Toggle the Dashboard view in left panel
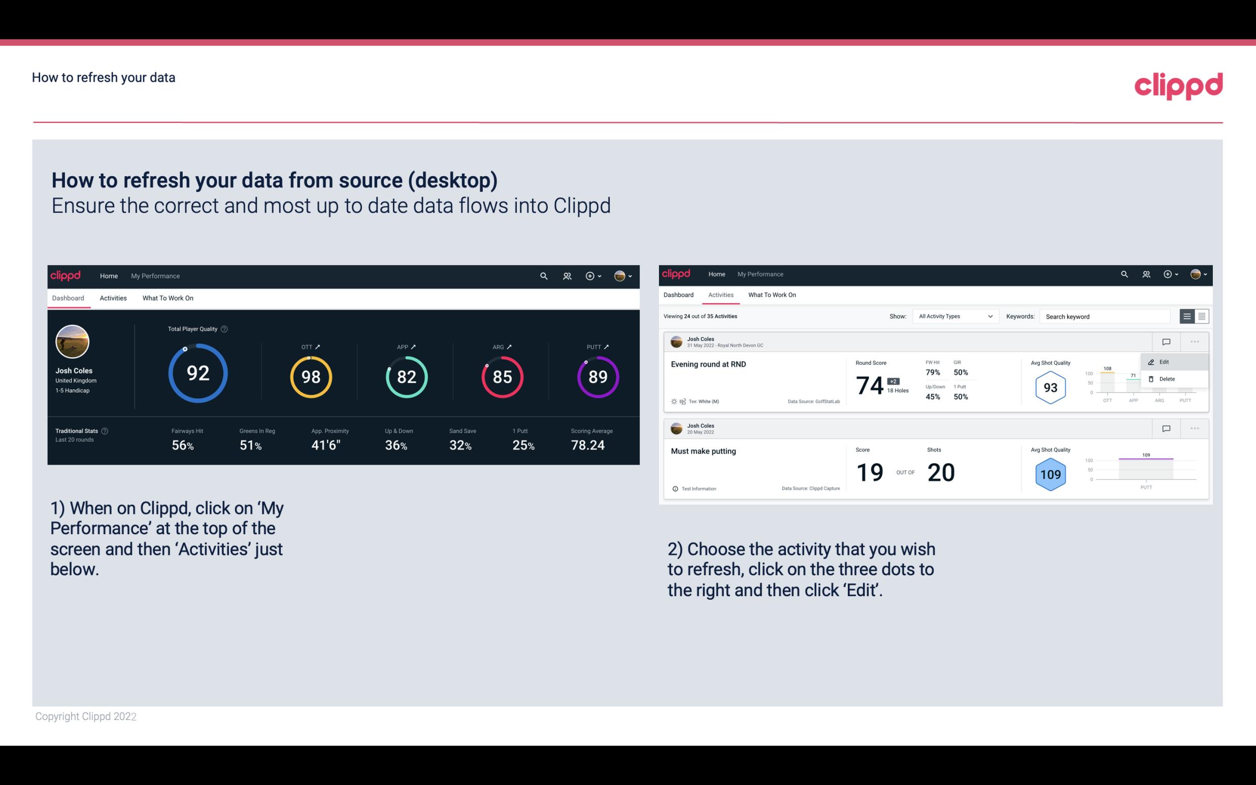The height and width of the screenshot is (785, 1256). tap(68, 297)
